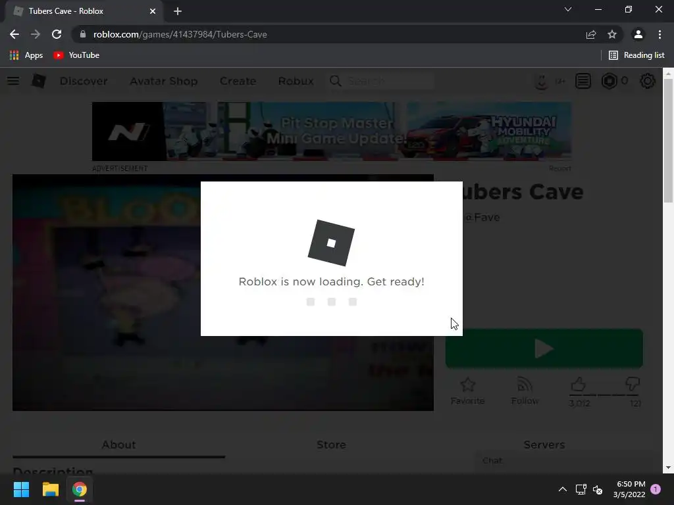Click the browser forward arrow
The width and height of the screenshot is (674, 505).
(x=36, y=34)
